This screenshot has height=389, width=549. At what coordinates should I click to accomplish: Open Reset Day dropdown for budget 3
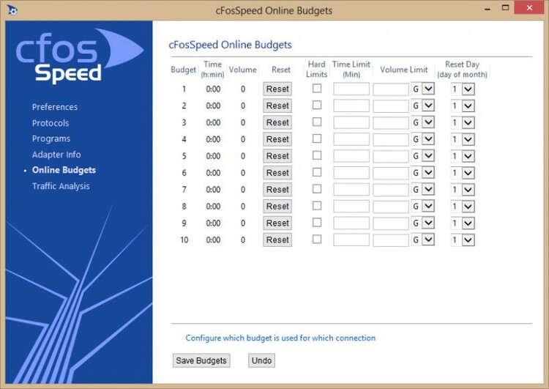463,122
